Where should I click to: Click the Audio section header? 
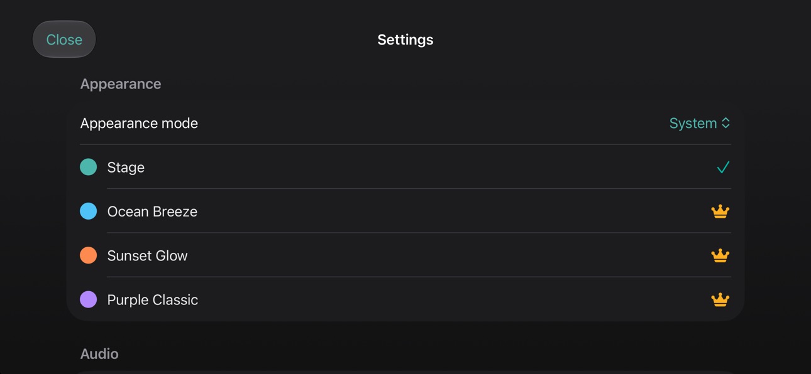(x=99, y=354)
